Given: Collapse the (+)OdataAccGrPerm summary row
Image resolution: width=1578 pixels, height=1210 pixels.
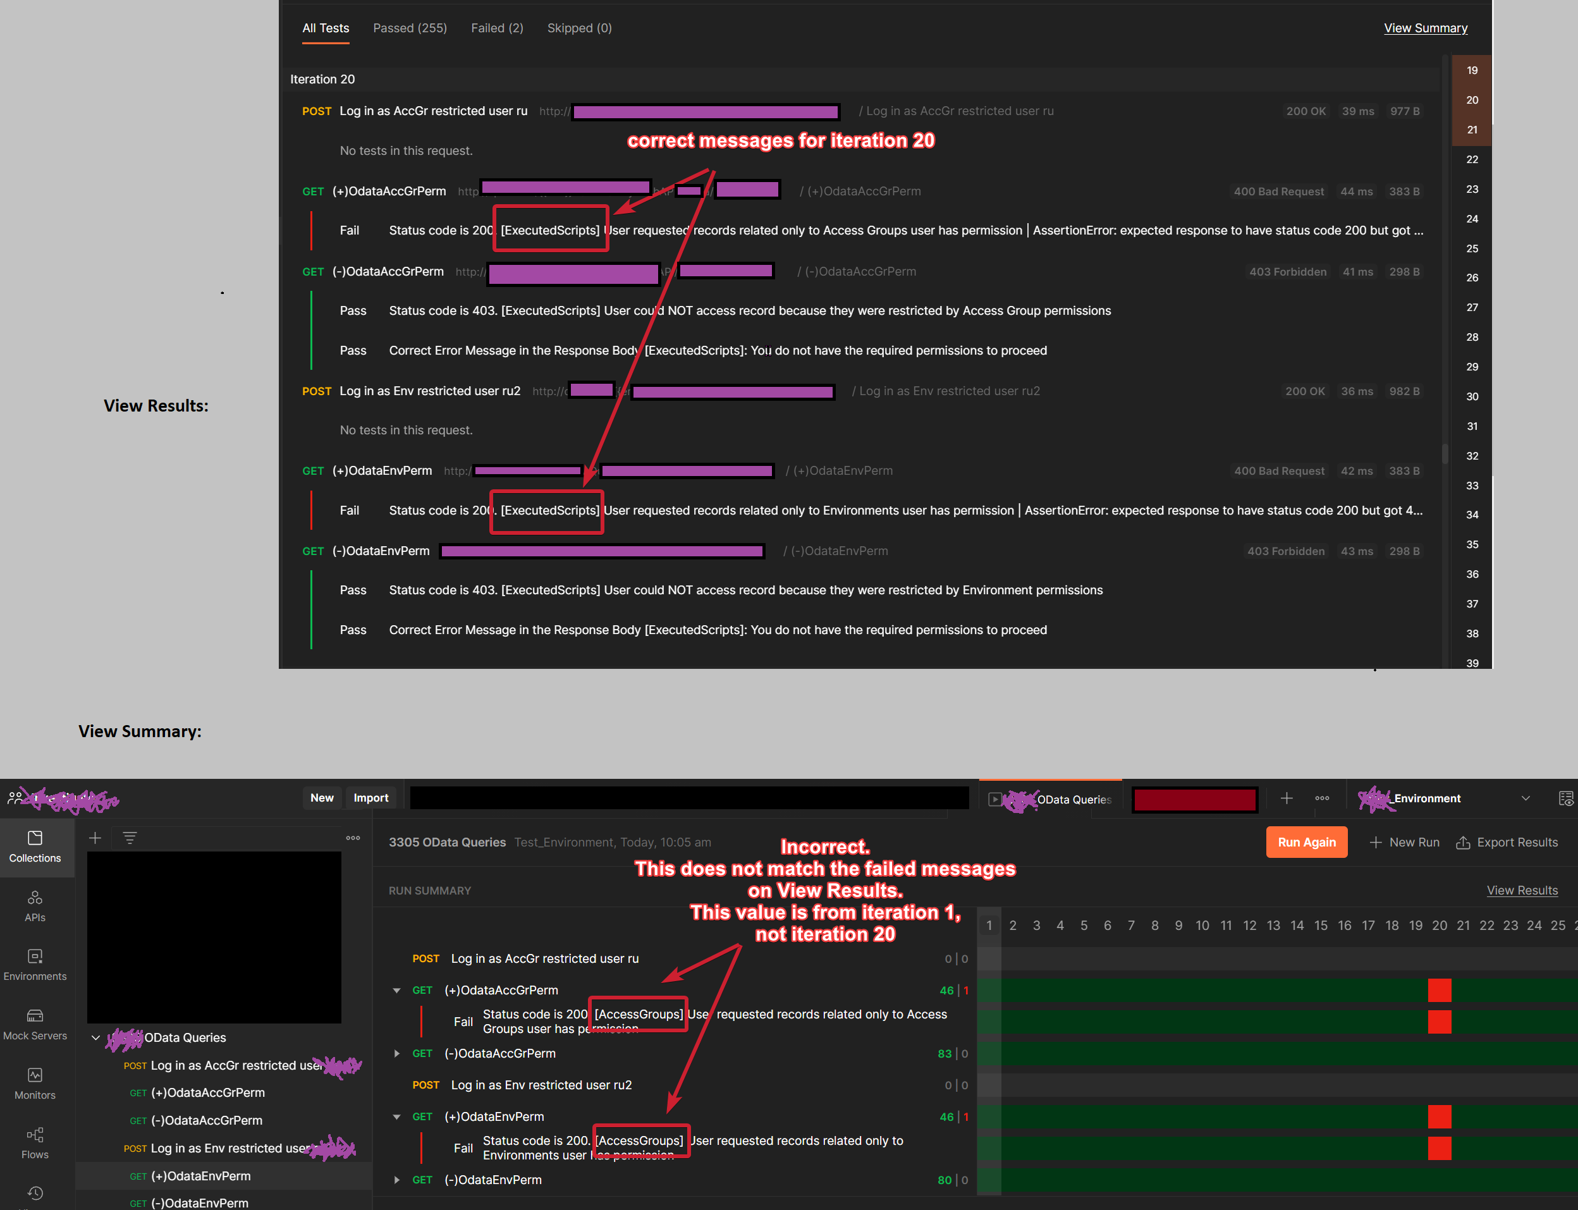Looking at the screenshot, I should (x=397, y=991).
